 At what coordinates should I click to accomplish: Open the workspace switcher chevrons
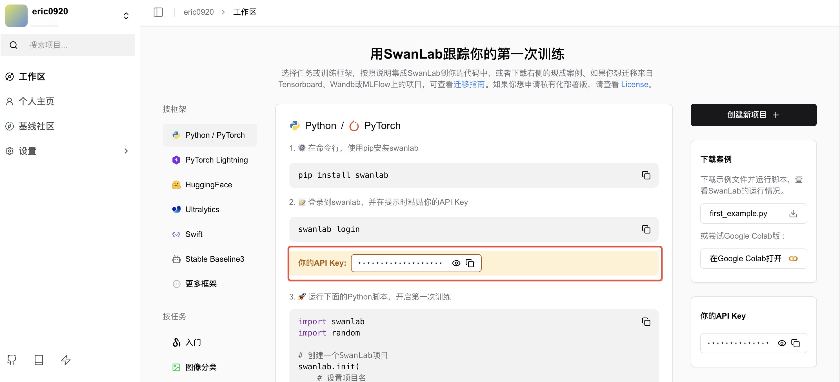(126, 16)
